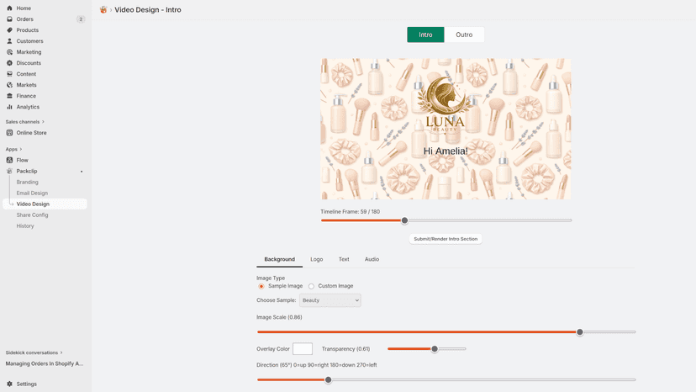Image resolution: width=696 pixels, height=392 pixels.
Task: Open Products via tag icon
Action: pyautogui.click(x=9, y=30)
